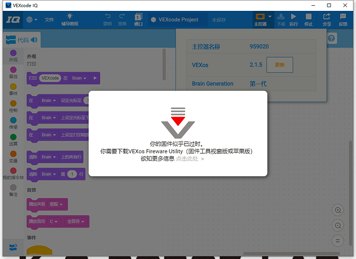This screenshot has width=356, height=259.
Task: Select the 传感 sensing category
Action: click(13, 123)
